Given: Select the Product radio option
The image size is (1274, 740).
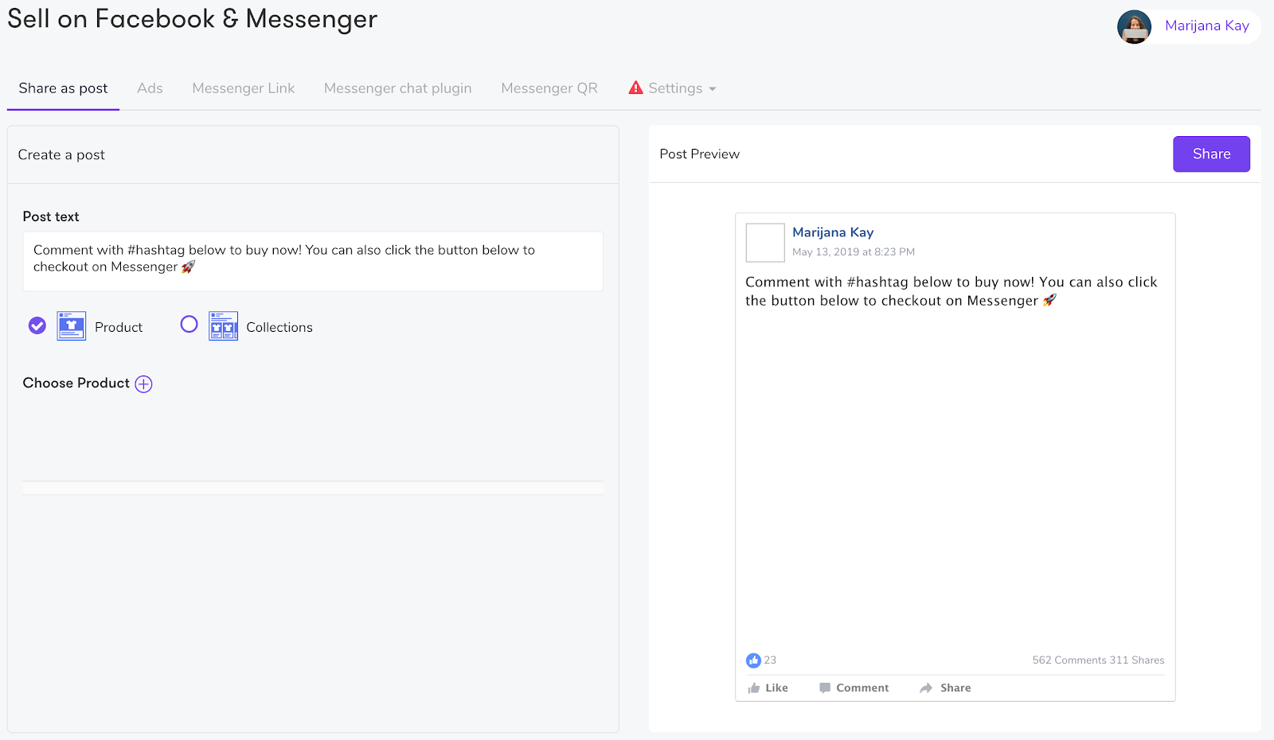Looking at the screenshot, I should [x=37, y=325].
